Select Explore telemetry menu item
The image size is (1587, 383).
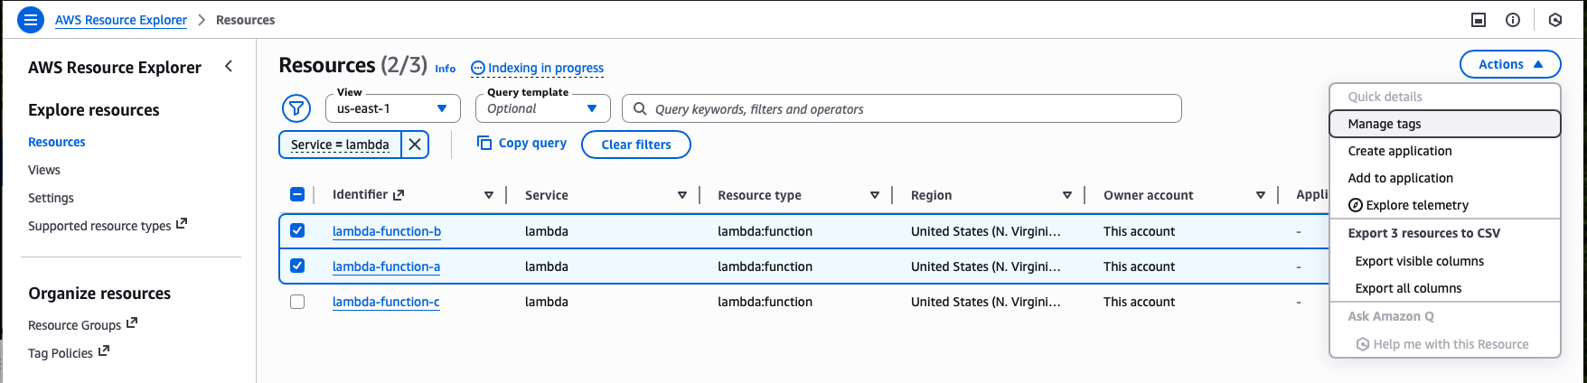tap(1445, 205)
